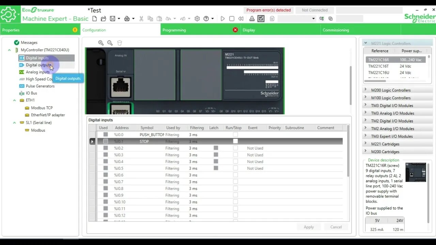Toggle Run/Stop checkbox for %I0.1 STOP

pyautogui.click(x=235, y=141)
